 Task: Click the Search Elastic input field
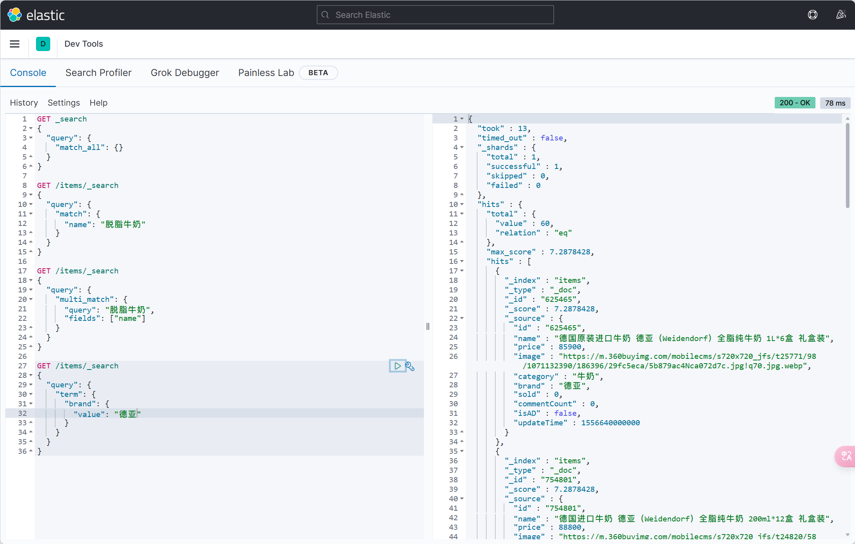pos(435,15)
